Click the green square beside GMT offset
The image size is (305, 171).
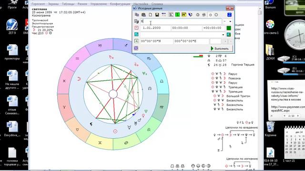229,28
